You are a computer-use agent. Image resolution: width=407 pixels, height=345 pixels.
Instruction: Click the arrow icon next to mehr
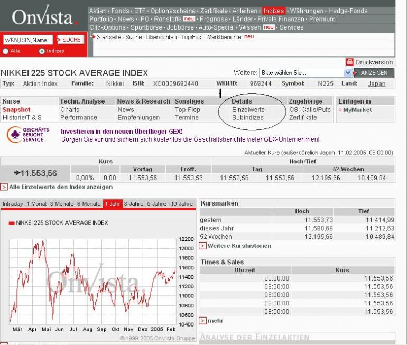click(x=202, y=321)
